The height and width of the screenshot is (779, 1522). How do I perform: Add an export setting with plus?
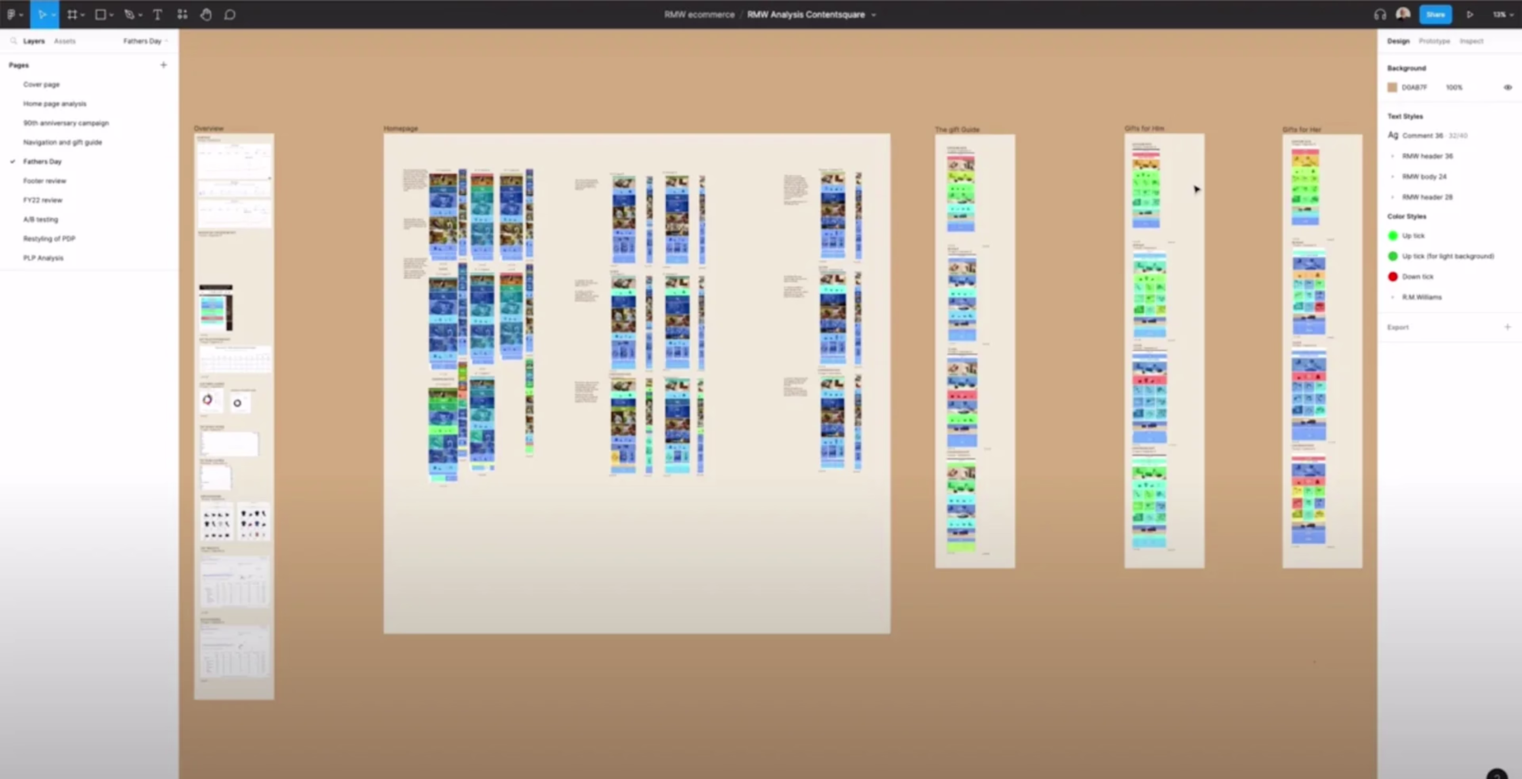1507,327
